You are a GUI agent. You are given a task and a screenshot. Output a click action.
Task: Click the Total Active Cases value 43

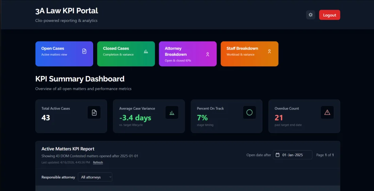[46, 118]
